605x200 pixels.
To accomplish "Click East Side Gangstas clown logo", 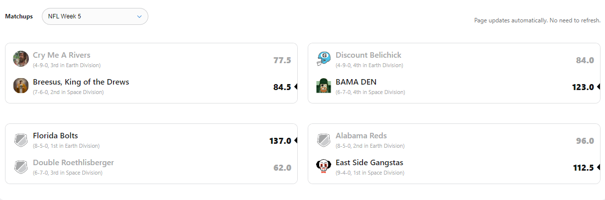I will [x=324, y=167].
